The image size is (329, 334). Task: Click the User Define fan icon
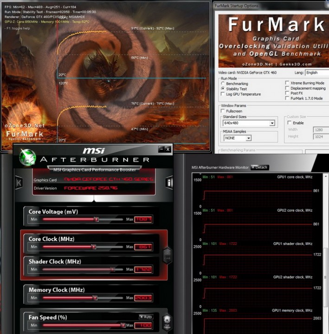tap(167, 322)
